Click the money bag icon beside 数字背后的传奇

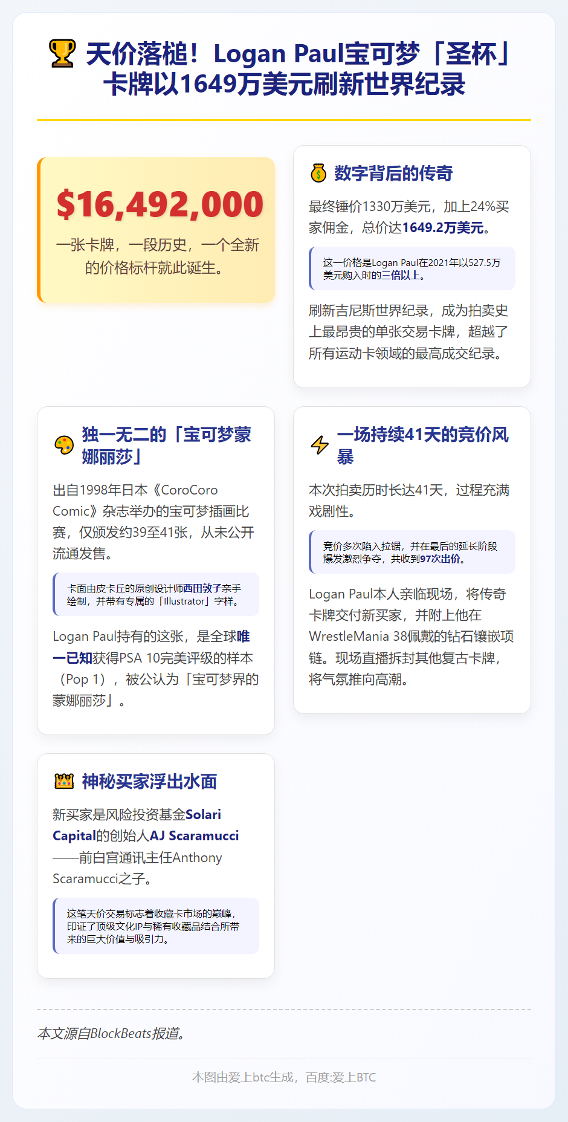pos(318,173)
